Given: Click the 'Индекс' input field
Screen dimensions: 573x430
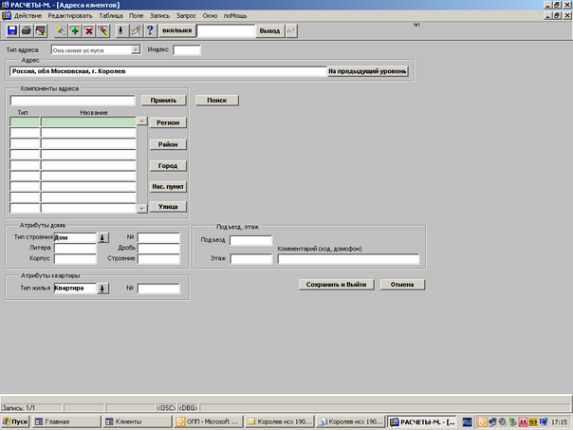Looking at the screenshot, I should coord(187,49).
